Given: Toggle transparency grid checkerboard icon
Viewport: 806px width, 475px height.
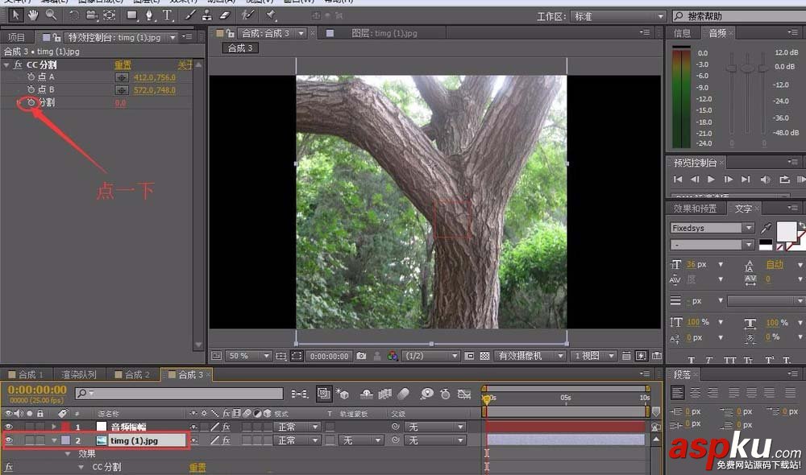Looking at the screenshot, I should (484, 355).
